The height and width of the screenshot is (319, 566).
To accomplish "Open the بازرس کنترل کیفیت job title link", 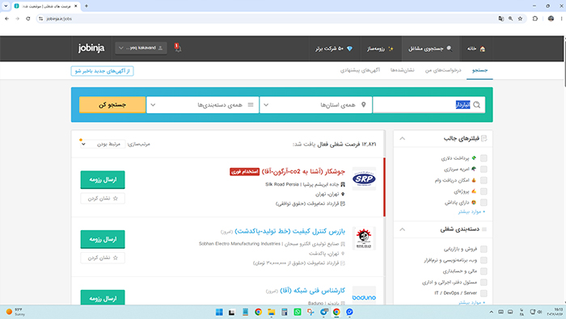I will (x=289, y=231).
